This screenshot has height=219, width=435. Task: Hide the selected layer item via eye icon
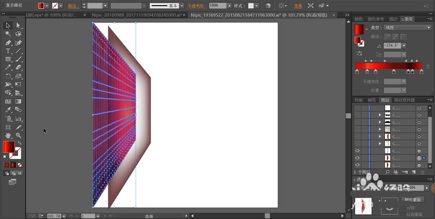357,158
